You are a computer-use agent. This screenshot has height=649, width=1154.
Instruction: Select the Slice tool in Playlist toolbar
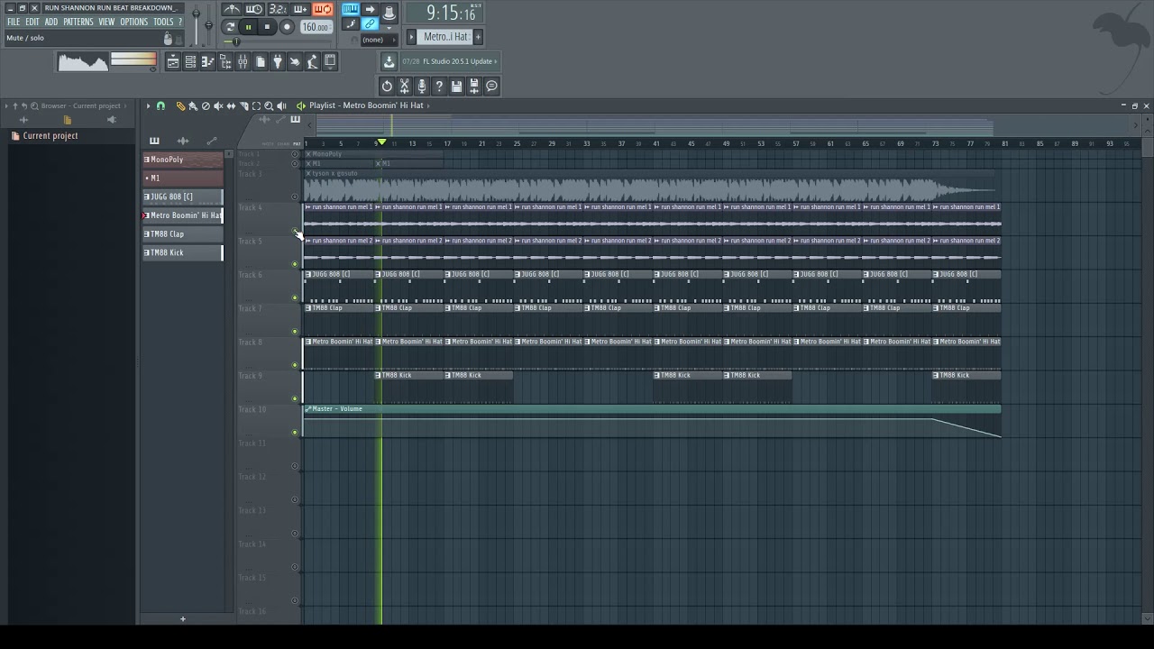click(243, 105)
